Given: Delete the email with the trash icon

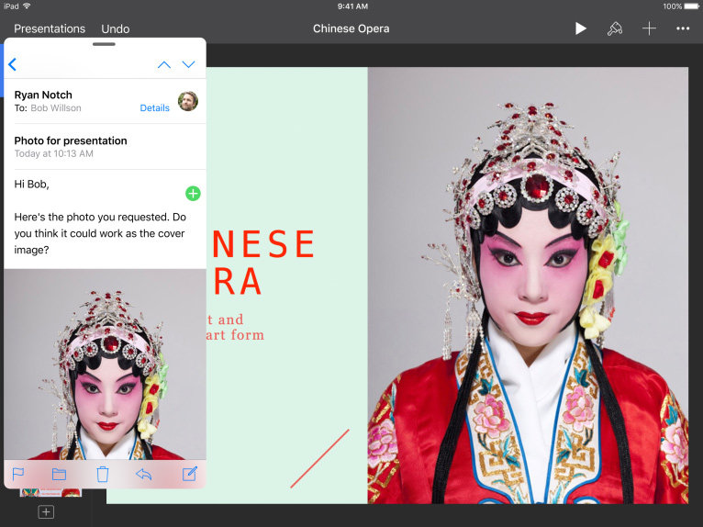Looking at the screenshot, I should coord(103,474).
